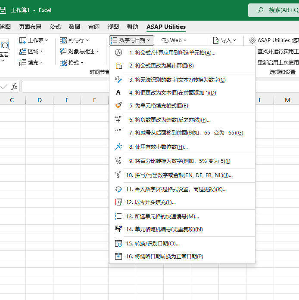Viewport: 299px width, 300px height.
Task: Open the 格式 dropdown
Action: [x=72, y=63]
